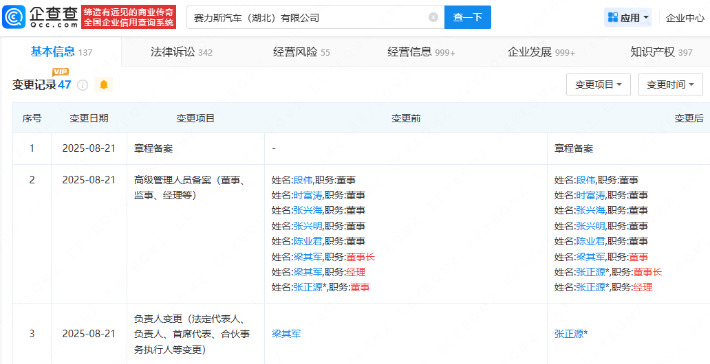The height and width of the screenshot is (364, 710).
Task: Click 章程备案 in the 变更后 column
Action: (574, 148)
